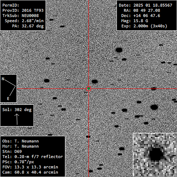The image size is (177, 177).
Task: Open the zoomed asteroid inset thumbnail
Action: click(155, 155)
